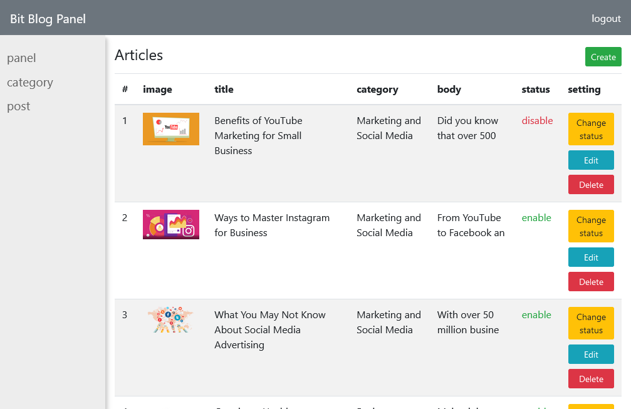
Task: Open the panel sidebar item
Action: 21,58
